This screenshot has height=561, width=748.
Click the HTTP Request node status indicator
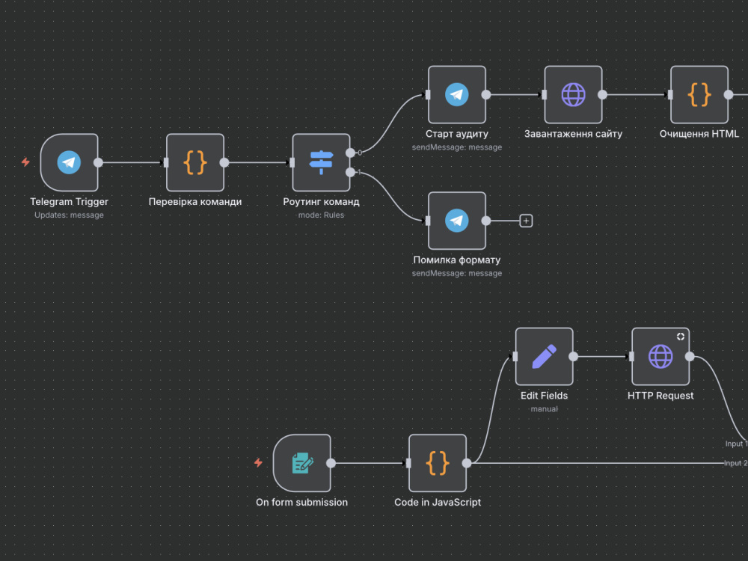pos(681,337)
